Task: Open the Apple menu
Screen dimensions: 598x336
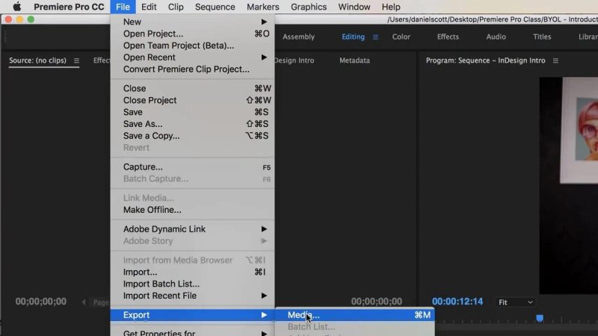Action: coord(16,7)
